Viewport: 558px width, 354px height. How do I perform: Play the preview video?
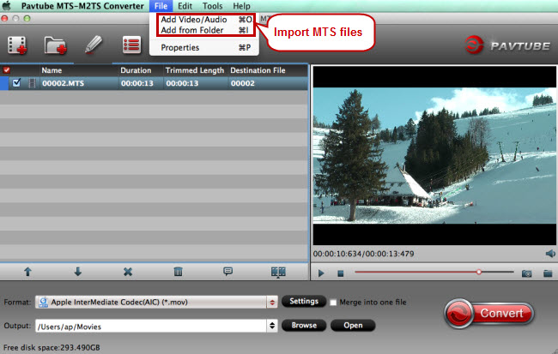(x=321, y=273)
